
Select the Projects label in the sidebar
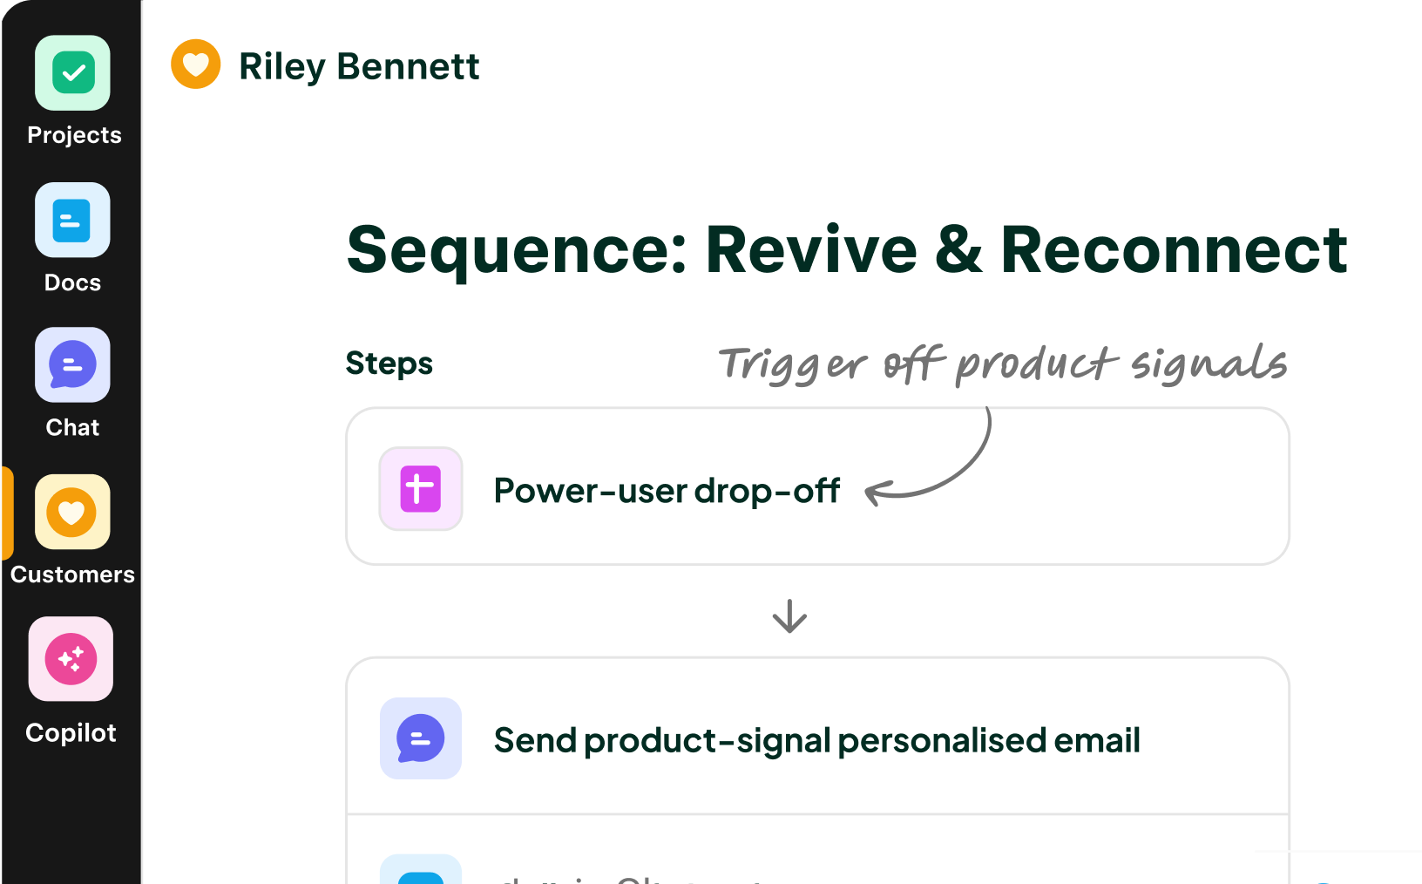pyautogui.click(x=74, y=135)
